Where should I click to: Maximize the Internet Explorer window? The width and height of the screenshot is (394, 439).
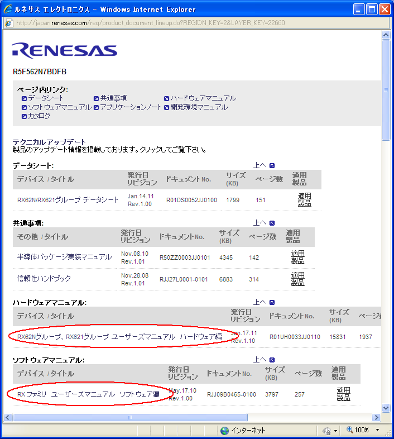click(x=372, y=9)
